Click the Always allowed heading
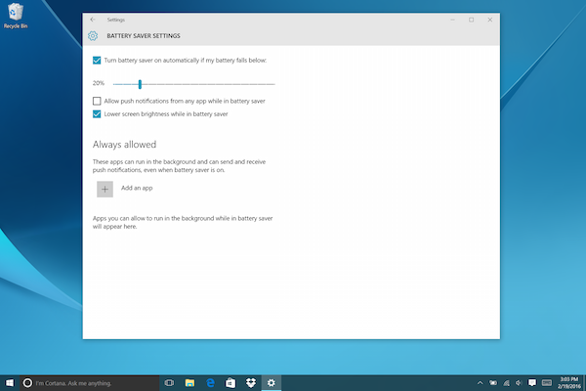 [124, 145]
